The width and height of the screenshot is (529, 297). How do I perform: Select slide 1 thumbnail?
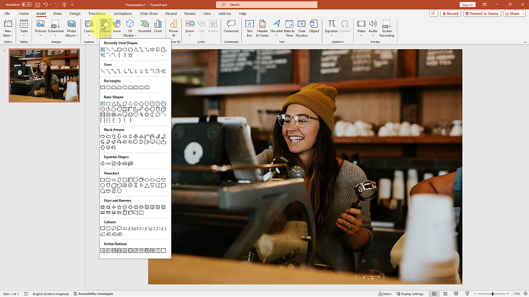pyautogui.click(x=44, y=75)
